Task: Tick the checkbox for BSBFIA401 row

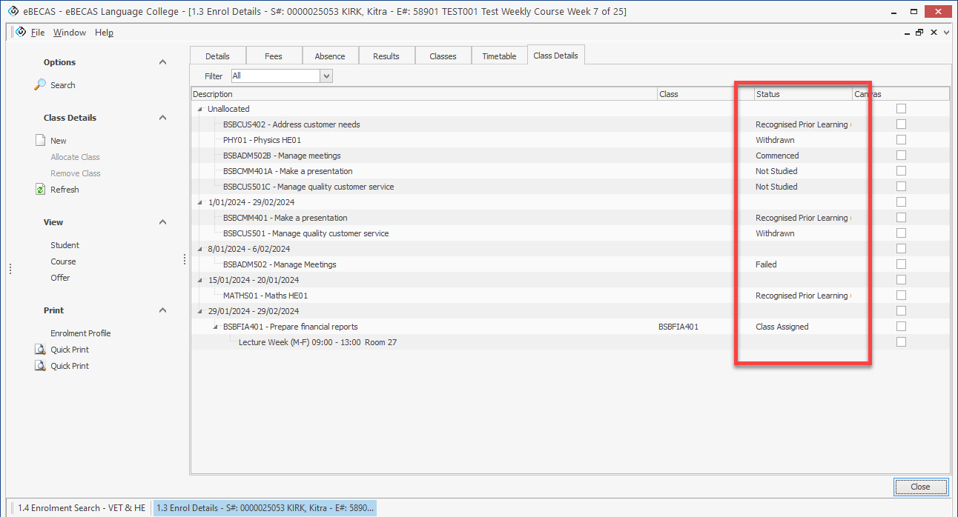Action: tap(901, 327)
